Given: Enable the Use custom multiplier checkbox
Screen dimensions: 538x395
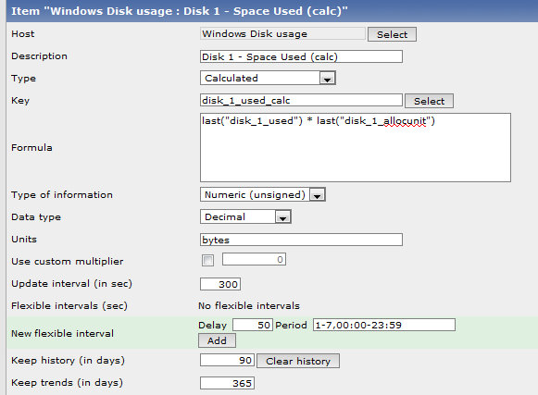Looking at the screenshot, I should [207, 260].
